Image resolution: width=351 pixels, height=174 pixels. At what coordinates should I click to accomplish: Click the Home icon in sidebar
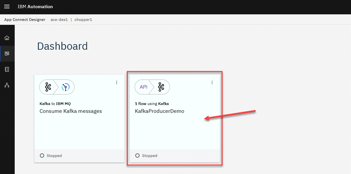point(7,38)
